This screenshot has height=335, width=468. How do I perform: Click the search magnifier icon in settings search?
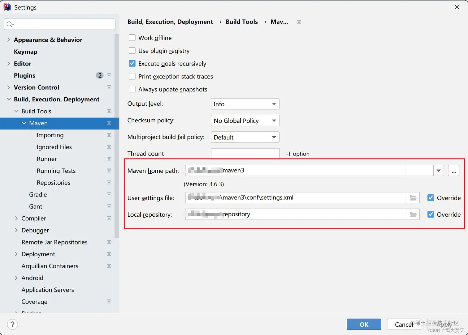point(10,24)
